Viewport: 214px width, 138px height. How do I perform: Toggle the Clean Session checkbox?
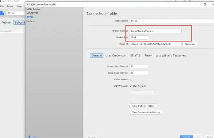(131, 79)
